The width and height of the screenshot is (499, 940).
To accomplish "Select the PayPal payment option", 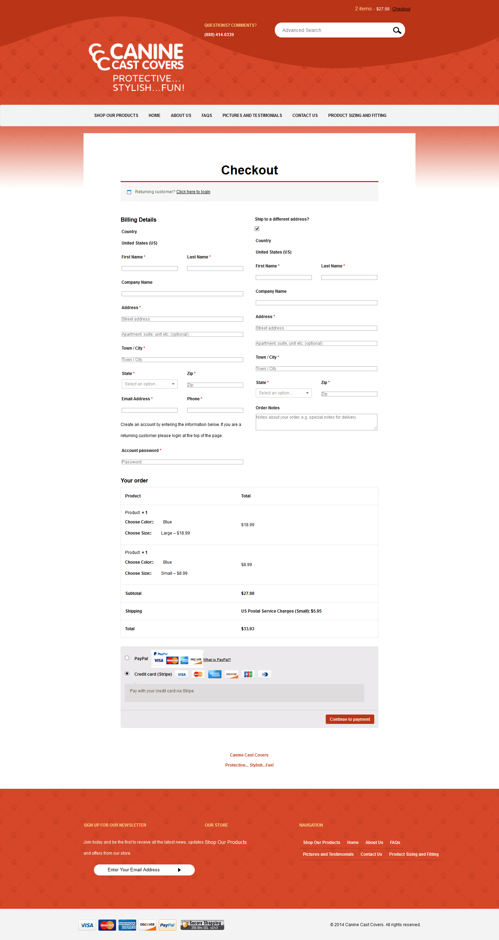I will 127,658.
